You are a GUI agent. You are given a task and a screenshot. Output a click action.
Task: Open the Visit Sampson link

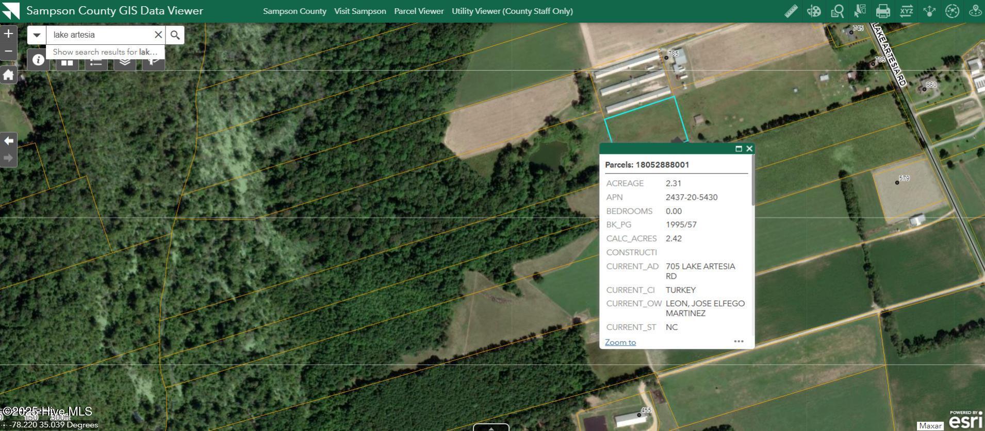click(x=360, y=11)
